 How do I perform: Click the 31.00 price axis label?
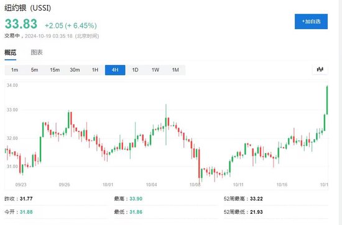(x=12, y=167)
